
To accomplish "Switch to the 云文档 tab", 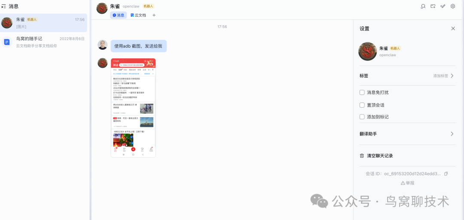I will click(x=138, y=15).
